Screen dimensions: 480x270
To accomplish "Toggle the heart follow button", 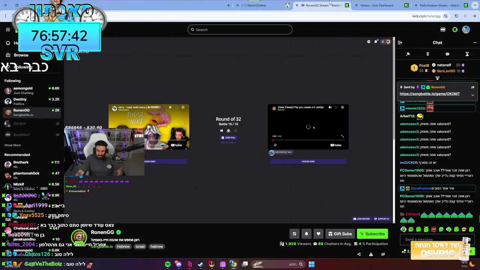I will tap(318, 234).
